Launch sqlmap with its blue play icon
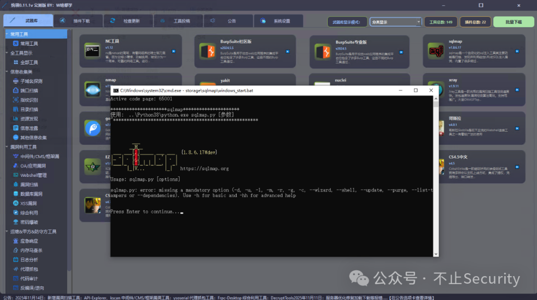Screen dimensions: 537x300 pyautogui.click(x=517, y=51)
